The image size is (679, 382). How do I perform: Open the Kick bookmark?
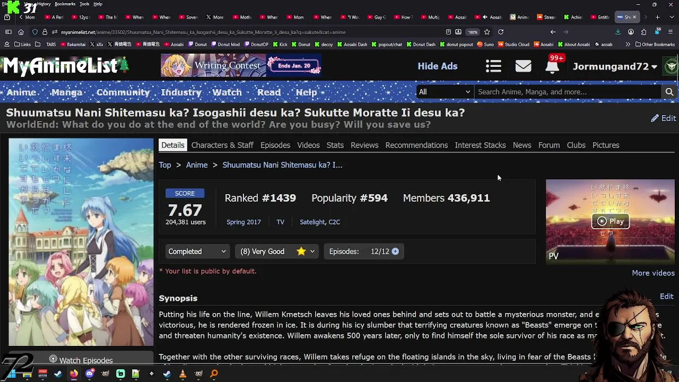tap(280, 45)
